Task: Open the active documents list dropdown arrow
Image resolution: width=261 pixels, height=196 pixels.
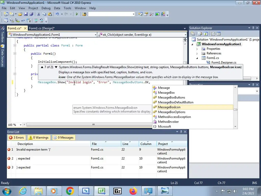Action: coord(185,29)
